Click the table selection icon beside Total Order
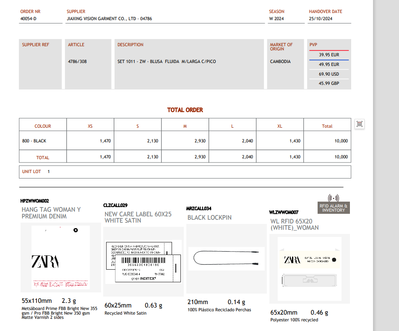Viewport: 399px width, 331px height. [359, 123]
